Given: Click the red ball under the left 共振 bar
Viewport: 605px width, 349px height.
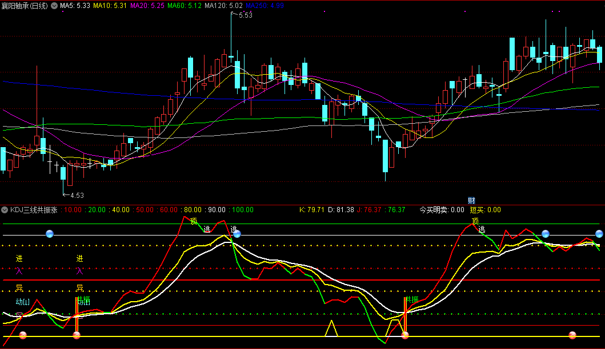Looking at the screenshot, I should pyautogui.click(x=77, y=335).
